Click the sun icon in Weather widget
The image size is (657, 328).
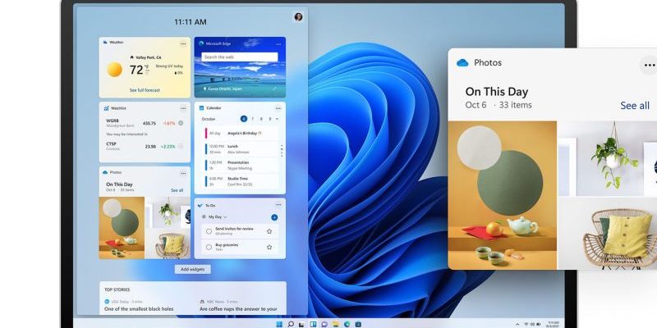(114, 70)
